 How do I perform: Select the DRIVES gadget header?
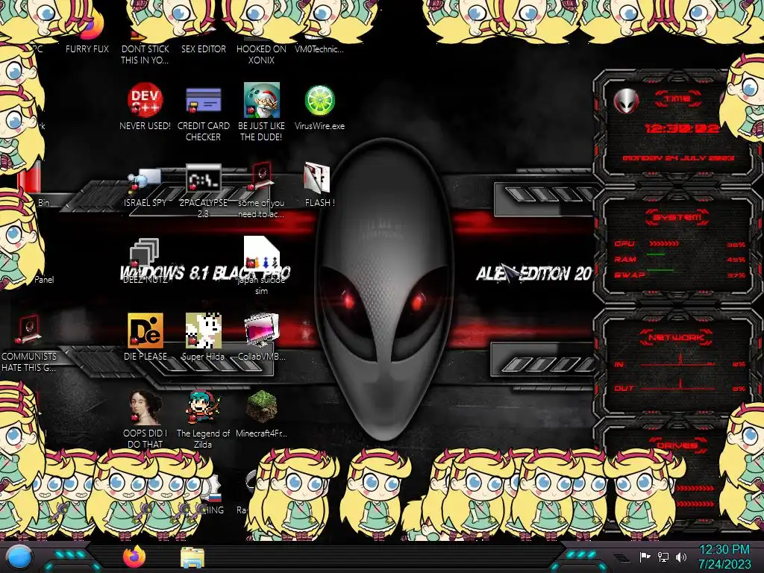[x=677, y=445]
